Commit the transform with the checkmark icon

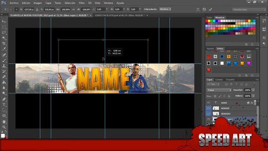tap(210, 9)
